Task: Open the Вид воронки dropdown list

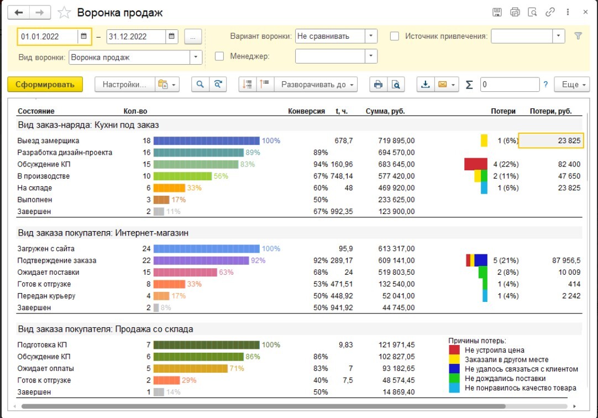Action: pos(196,57)
